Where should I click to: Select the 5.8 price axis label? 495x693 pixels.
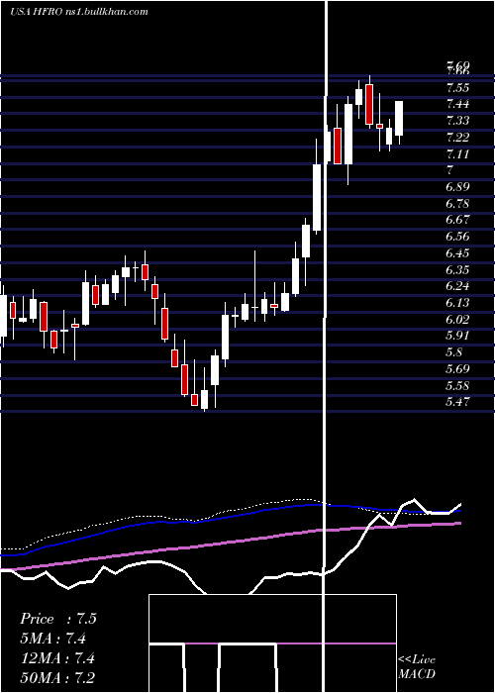[x=453, y=352]
